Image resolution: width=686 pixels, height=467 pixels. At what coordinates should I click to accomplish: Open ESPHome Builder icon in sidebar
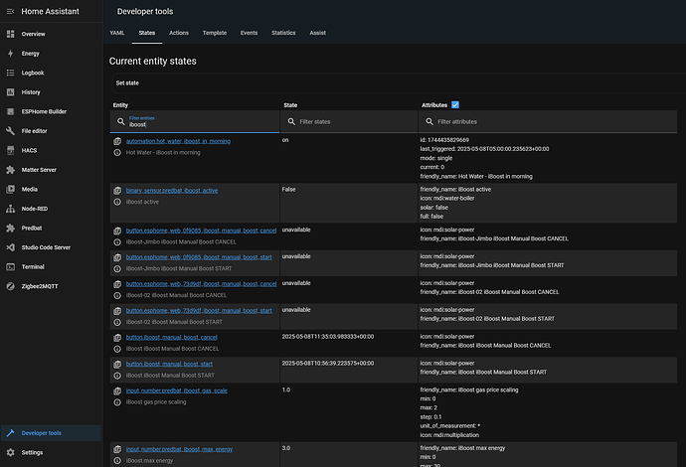pyautogui.click(x=11, y=111)
